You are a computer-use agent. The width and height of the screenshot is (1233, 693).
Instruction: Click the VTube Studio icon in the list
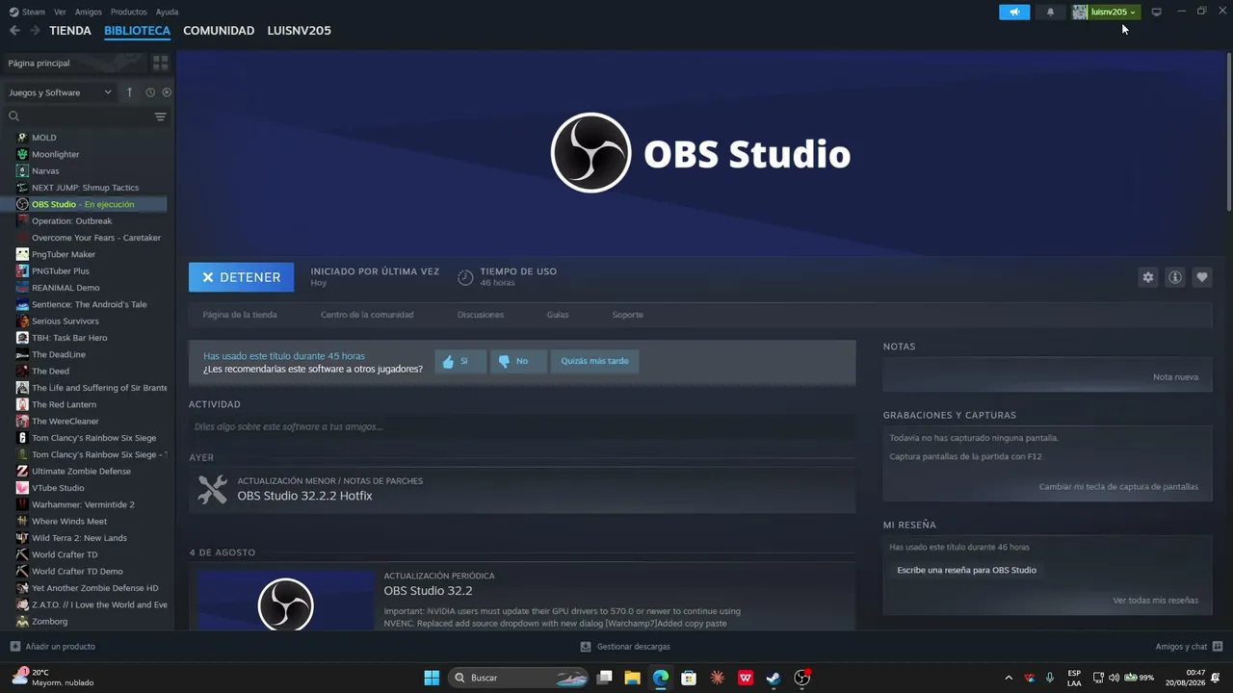[x=22, y=488]
